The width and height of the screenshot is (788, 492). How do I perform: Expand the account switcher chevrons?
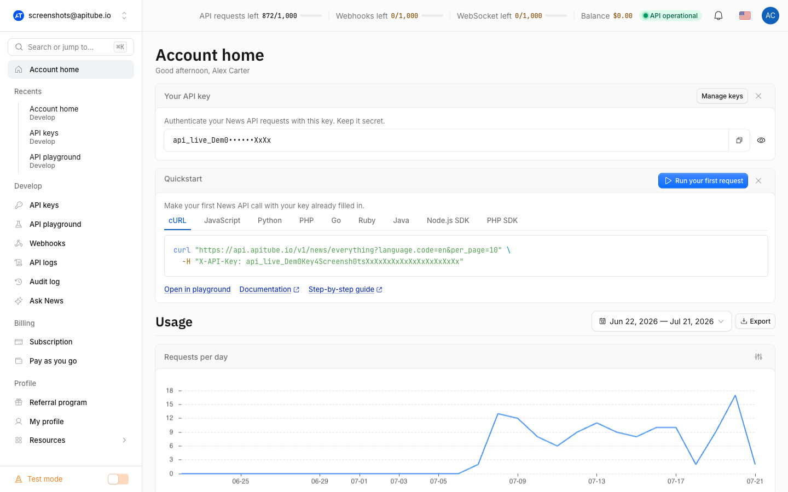coord(124,16)
